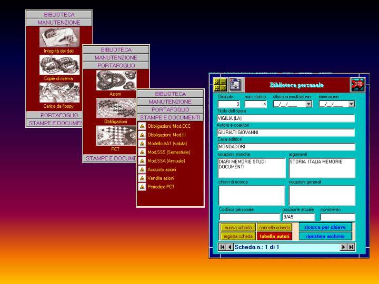
Task: Click icon beside Vendita azioni
Action: click(x=142, y=178)
